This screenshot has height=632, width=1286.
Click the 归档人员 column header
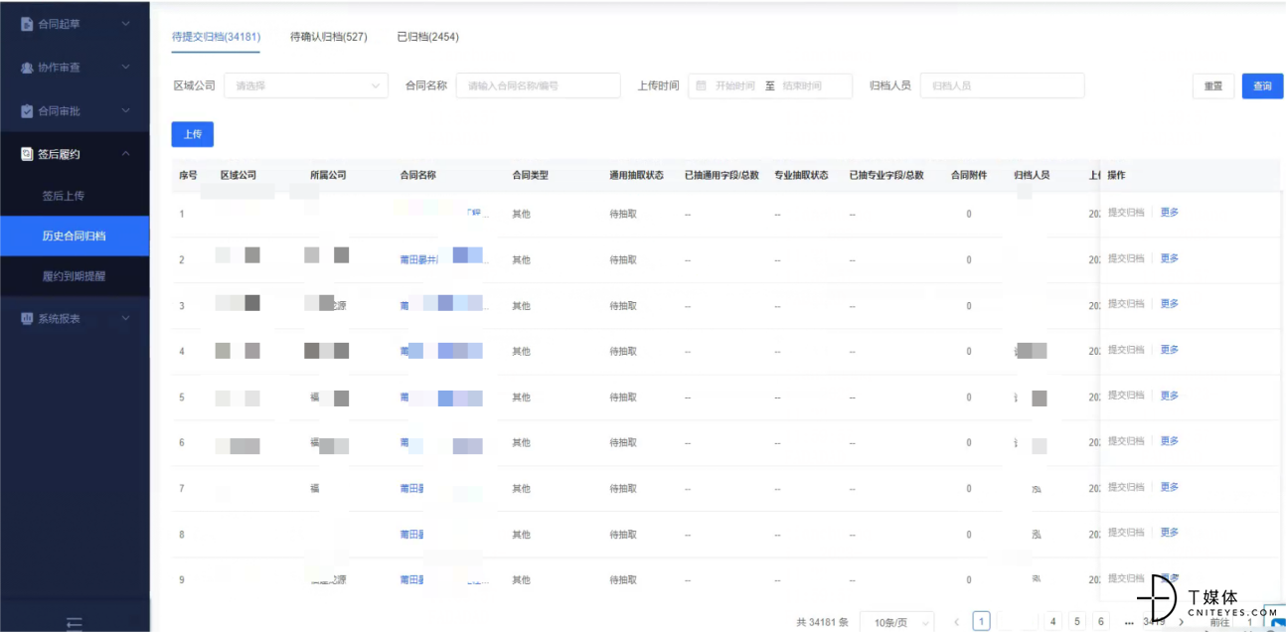[1032, 175]
